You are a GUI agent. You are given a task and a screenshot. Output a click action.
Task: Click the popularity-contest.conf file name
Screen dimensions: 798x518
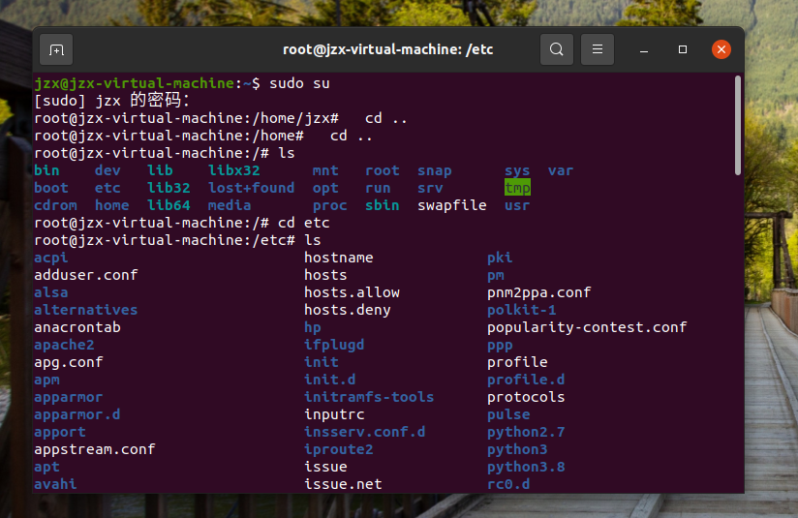coord(587,327)
